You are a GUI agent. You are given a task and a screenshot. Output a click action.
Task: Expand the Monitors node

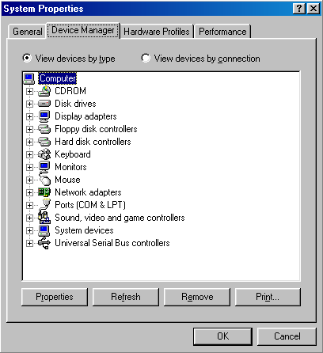[29, 167]
